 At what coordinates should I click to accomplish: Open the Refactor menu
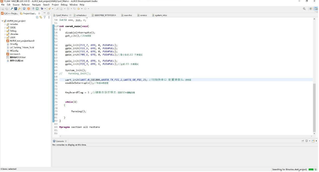pyautogui.click(x=25, y=5)
